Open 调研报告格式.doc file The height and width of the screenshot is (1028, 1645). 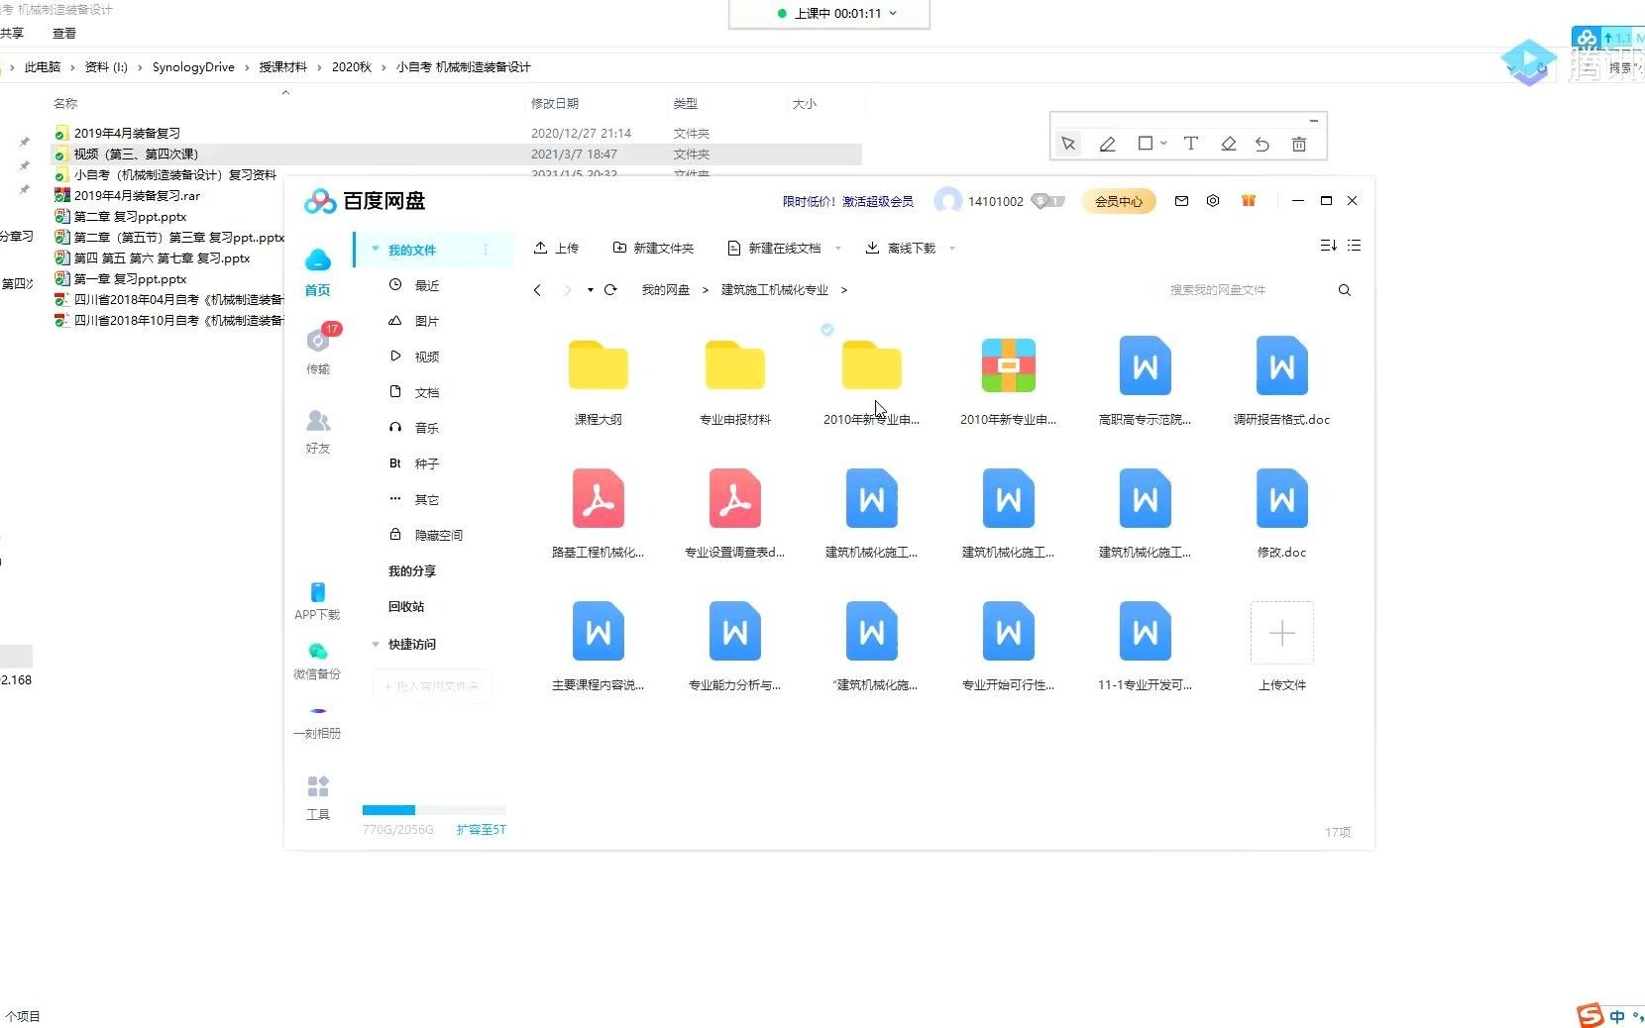click(1282, 365)
